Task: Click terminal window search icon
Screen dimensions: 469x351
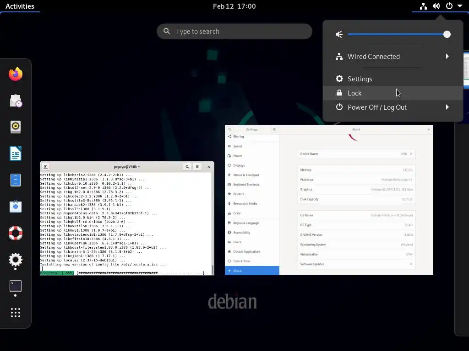Action: point(187,167)
